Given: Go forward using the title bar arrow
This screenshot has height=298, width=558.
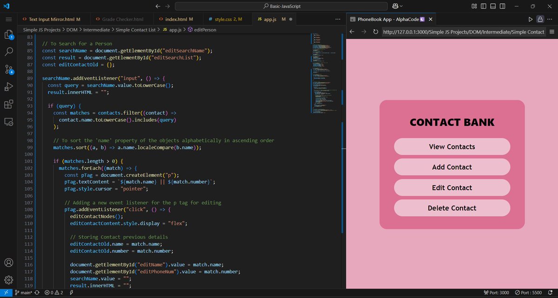Looking at the screenshot, I should [x=168, y=6].
